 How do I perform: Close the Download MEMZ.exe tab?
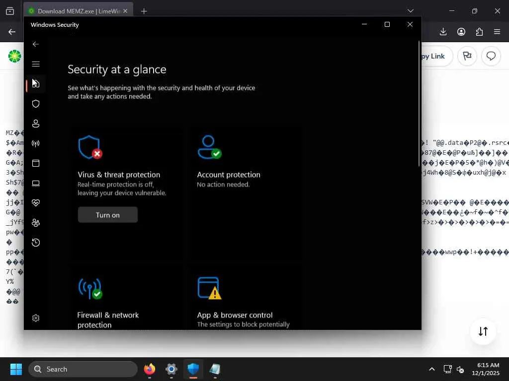pos(125,11)
